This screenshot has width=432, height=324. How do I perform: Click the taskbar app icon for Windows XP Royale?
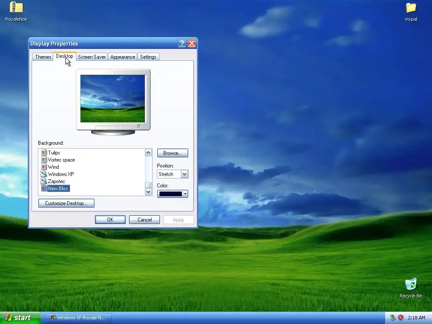pyautogui.click(x=52, y=318)
